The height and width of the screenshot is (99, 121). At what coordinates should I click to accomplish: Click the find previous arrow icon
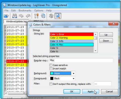tap(28, 16)
